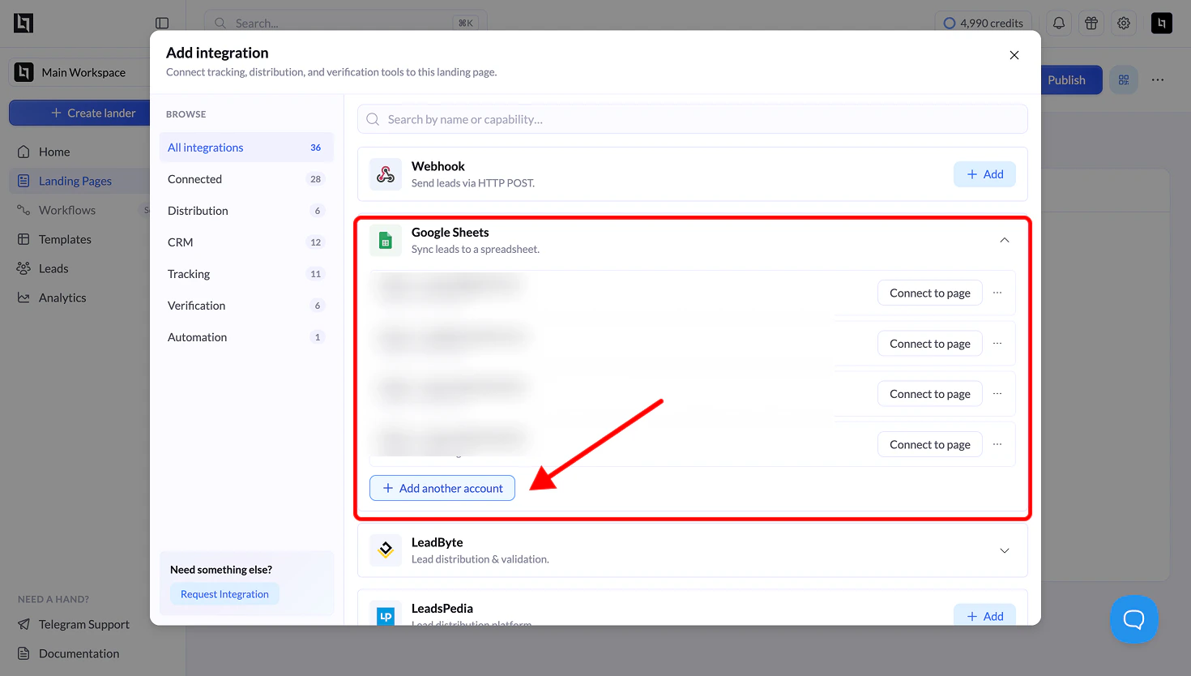Viewport: 1191px width, 676px height.
Task: Click the app logo in top-left corner
Action: [x=23, y=23]
